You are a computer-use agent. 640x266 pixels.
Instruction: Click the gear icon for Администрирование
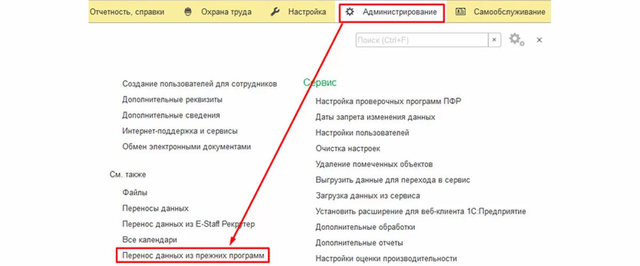(350, 12)
